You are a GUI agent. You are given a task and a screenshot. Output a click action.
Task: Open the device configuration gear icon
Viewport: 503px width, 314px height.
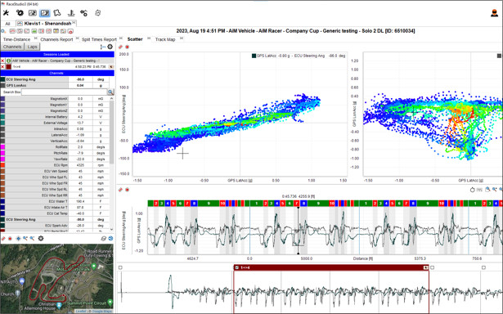pyautogui.click(x=20, y=13)
